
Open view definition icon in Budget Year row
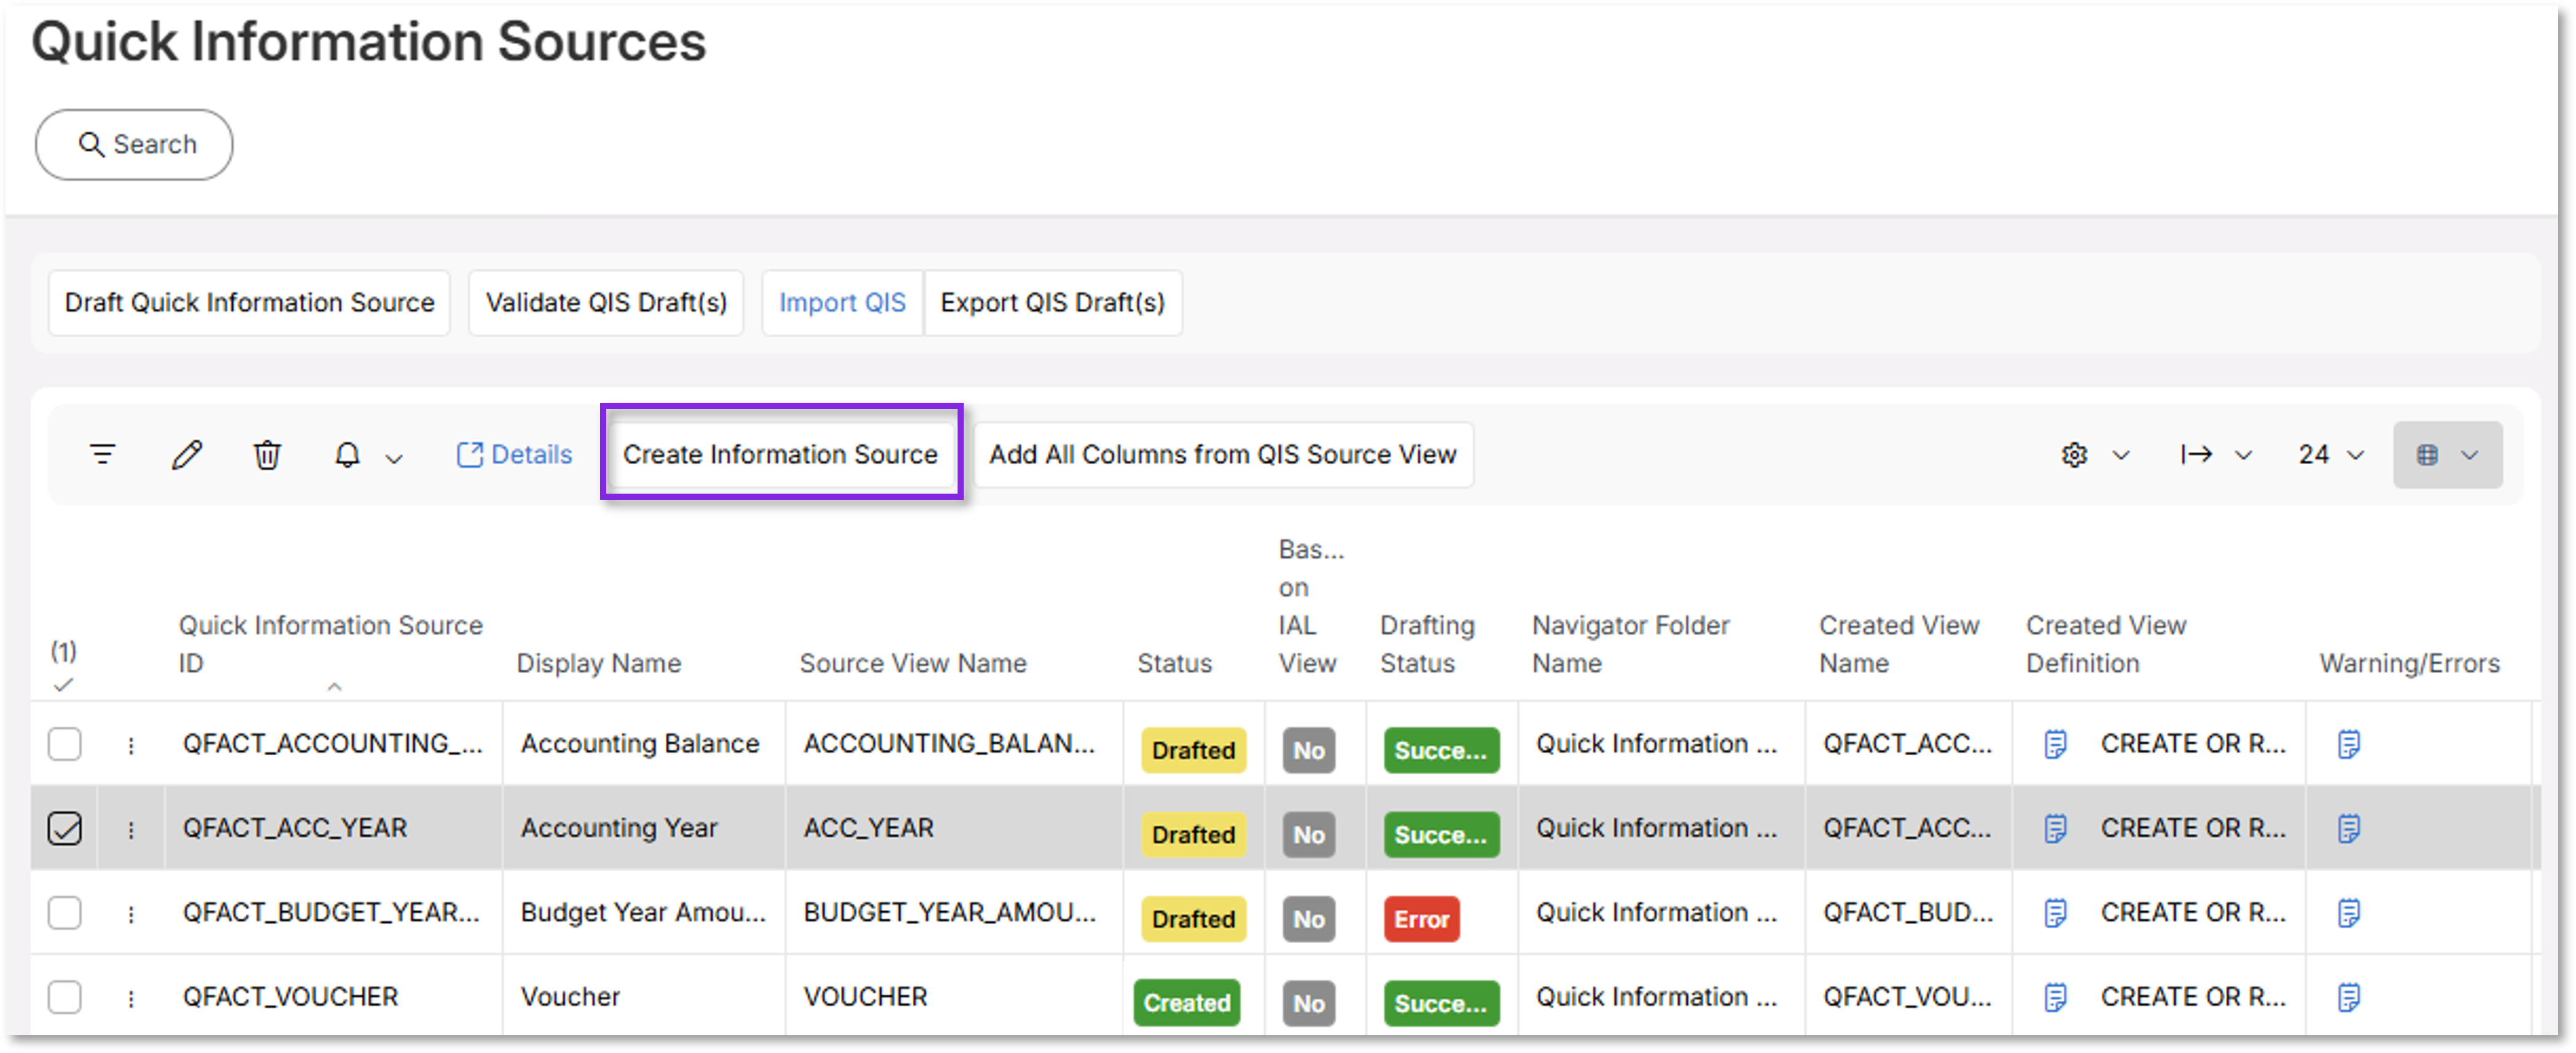[2054, 913]
